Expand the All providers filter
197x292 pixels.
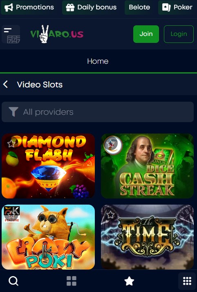pyautogui.click(x=98, y=112)
